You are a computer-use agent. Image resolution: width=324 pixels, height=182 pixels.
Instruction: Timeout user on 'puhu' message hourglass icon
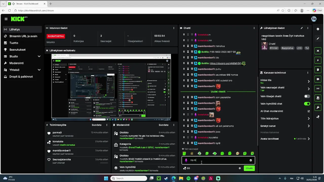click(x=188, y=69)
